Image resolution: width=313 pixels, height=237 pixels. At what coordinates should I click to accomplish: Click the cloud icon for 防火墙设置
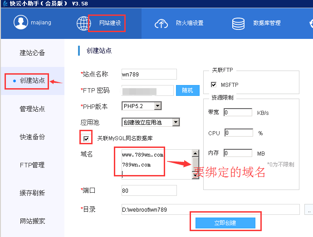162,23
